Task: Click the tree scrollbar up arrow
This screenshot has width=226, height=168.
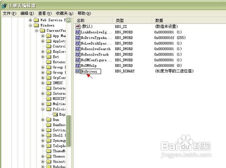Action: pyautogui.click(x=69, y=20)
